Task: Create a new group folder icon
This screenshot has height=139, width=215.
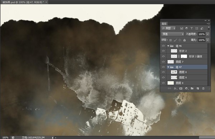Action: [x=192, y=88]
